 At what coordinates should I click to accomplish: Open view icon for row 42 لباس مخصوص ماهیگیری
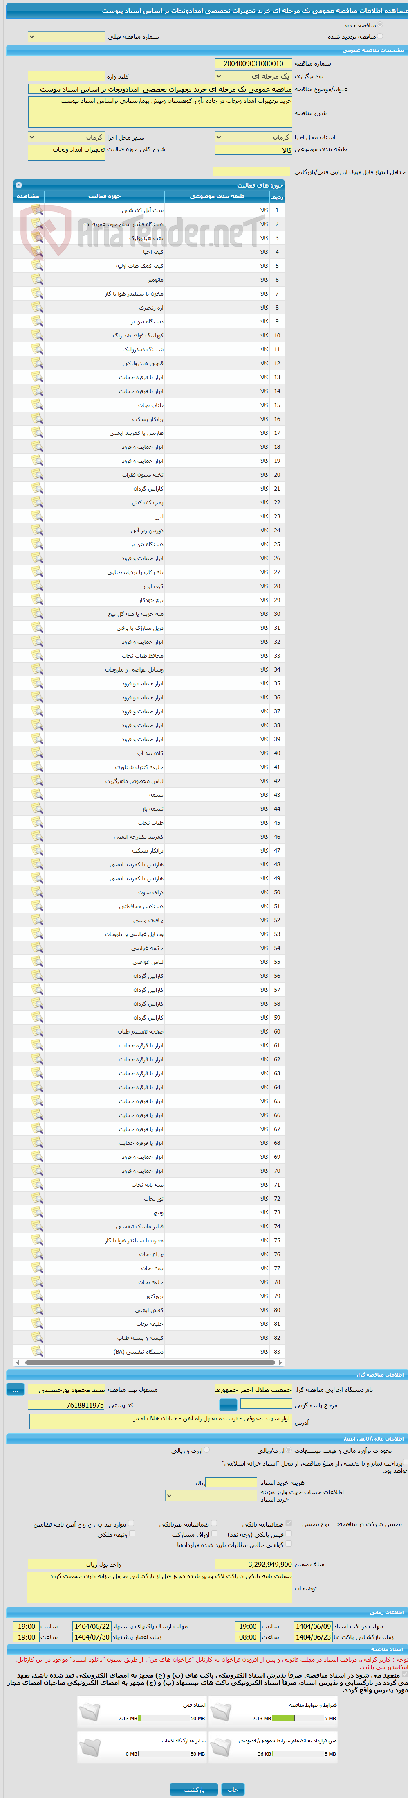coord(37,781)
